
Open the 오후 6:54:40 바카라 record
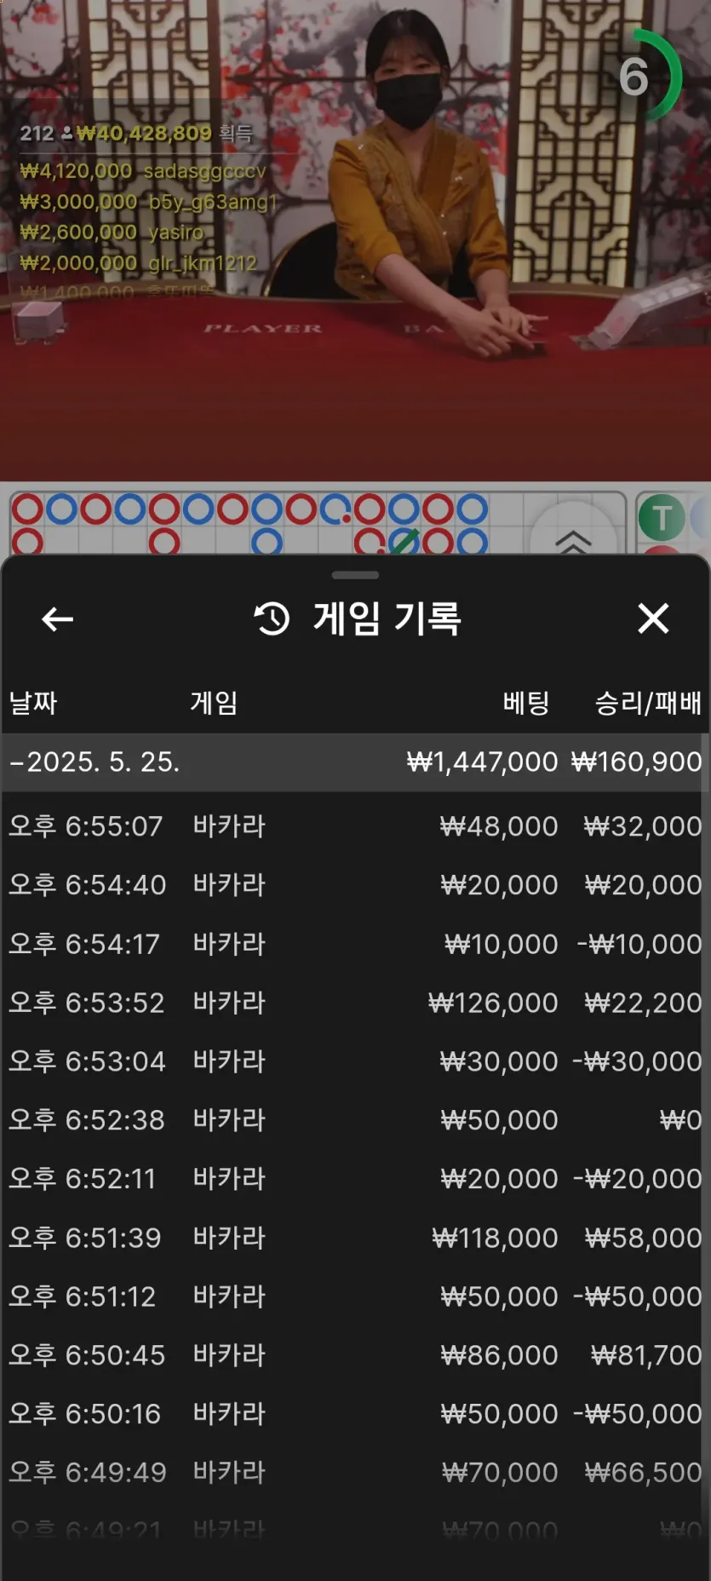pos(355,885)
